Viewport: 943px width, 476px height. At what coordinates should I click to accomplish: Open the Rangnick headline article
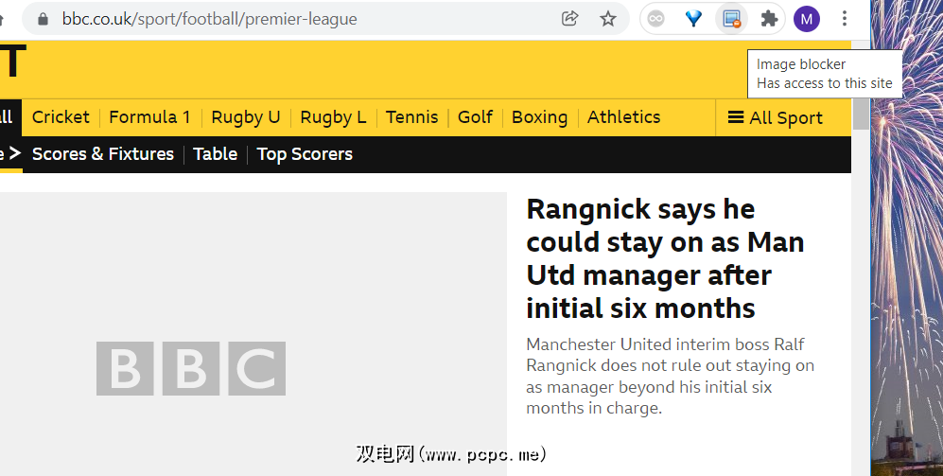click(665, 258)
